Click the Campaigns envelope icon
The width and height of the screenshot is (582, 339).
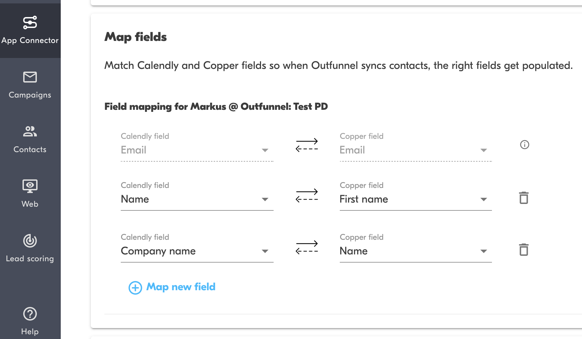point(30,77)
